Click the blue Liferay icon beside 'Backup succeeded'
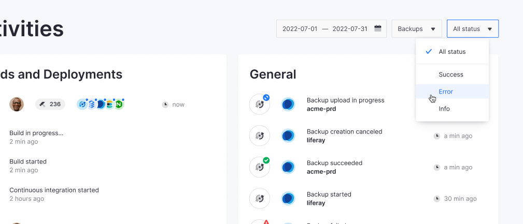This screenshot has width=523, height=224. [288, 167]
